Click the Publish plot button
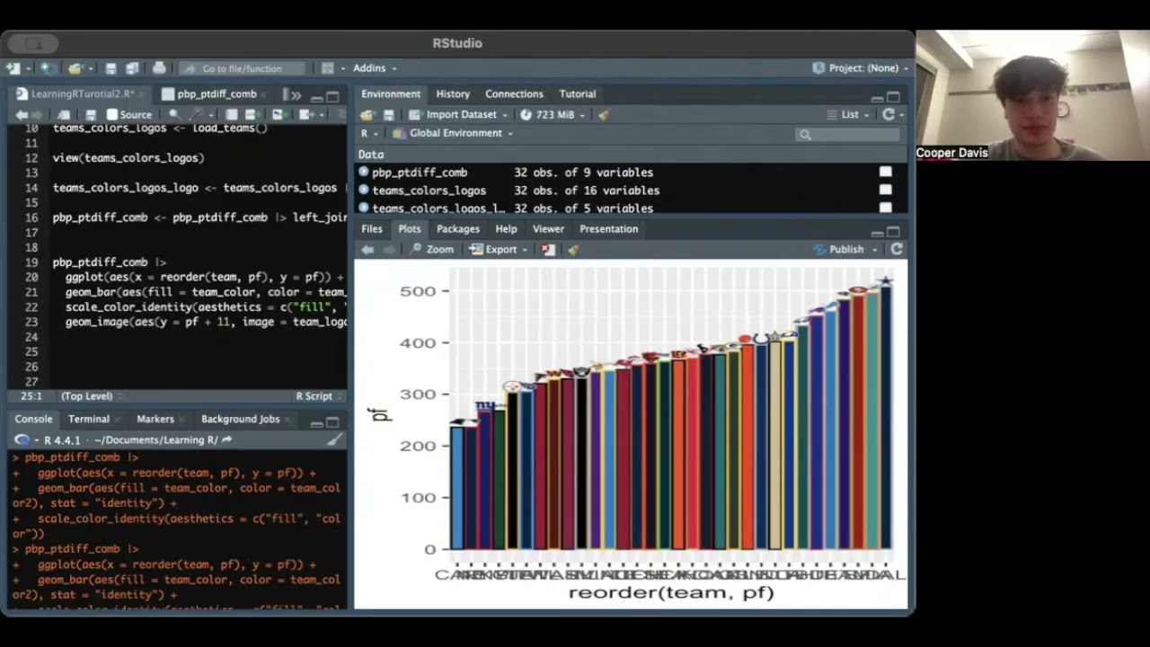Screen dimensions: 1150x647 click(x=838, y=250)
